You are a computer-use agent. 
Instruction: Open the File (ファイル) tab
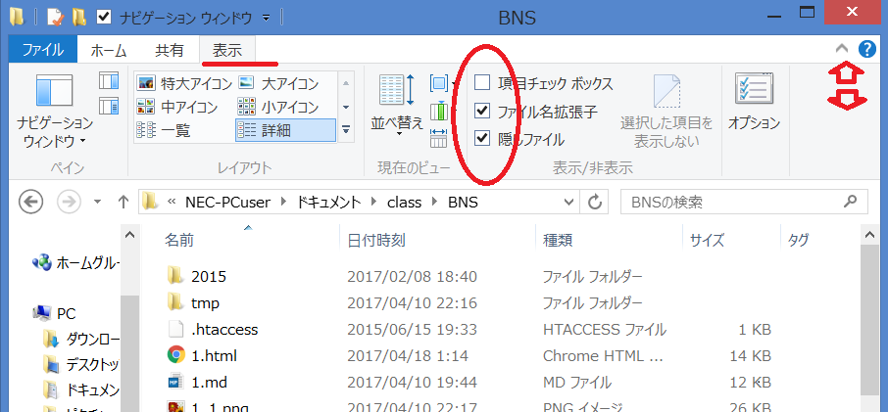[x=43, y=50]
